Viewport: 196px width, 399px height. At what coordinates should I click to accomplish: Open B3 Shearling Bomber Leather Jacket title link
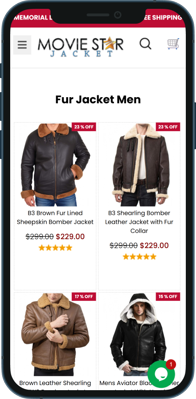(139, 222)
